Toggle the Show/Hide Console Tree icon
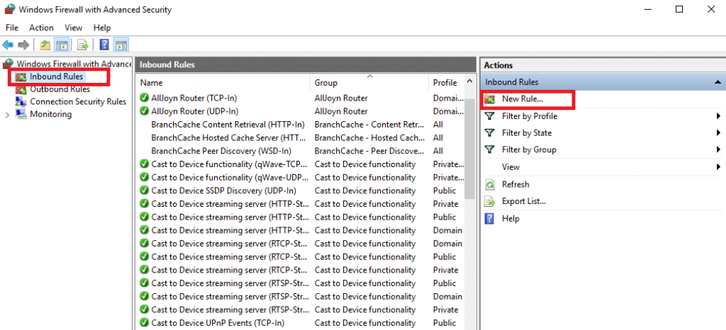Viewport: 726px width, 330px height. coord(61,45)
